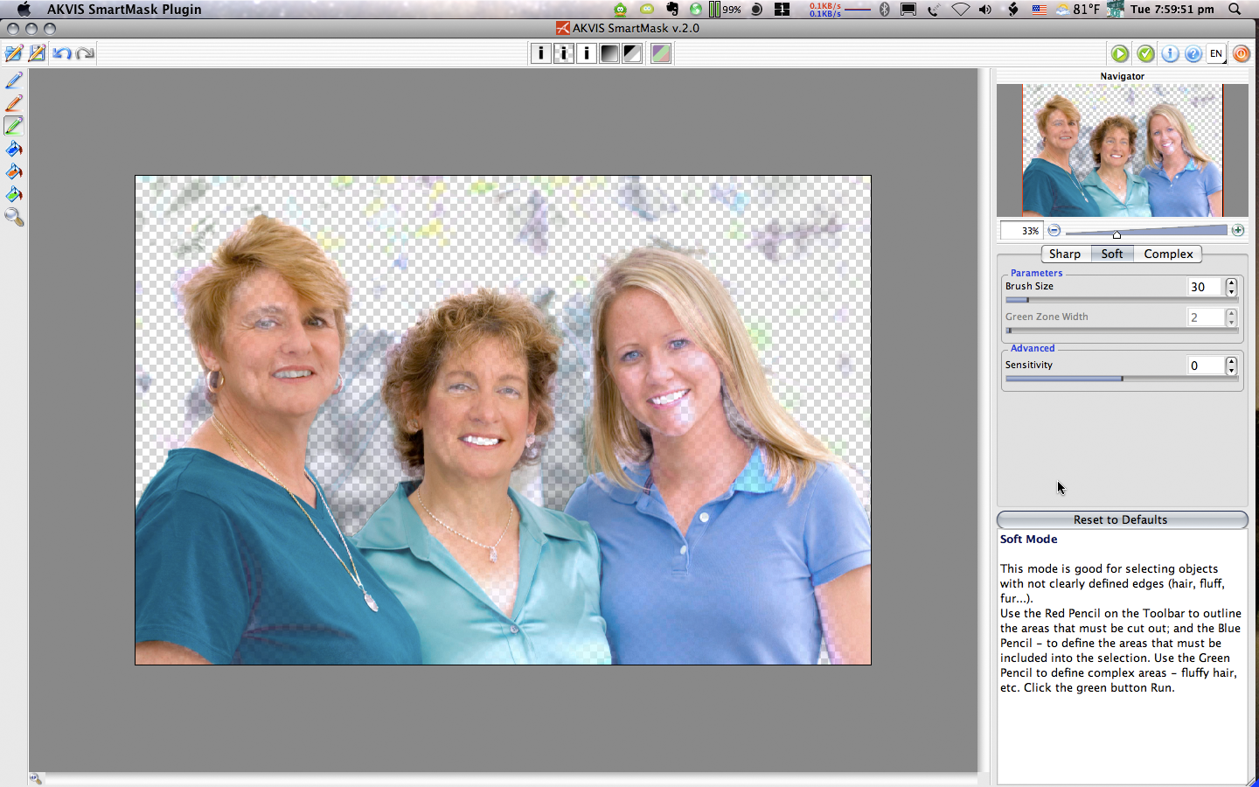
Task: Zoom in with the plus button
Action: pos(1238,231)
